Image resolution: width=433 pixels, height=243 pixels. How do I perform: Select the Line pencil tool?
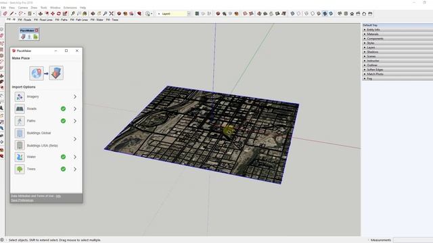point(12,13)
